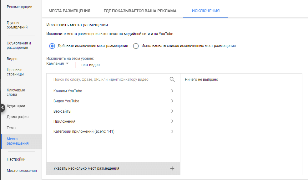Screen dimensions: 308x180
Task: Open Аудитории sidebar item
Action: pos(16,106)
